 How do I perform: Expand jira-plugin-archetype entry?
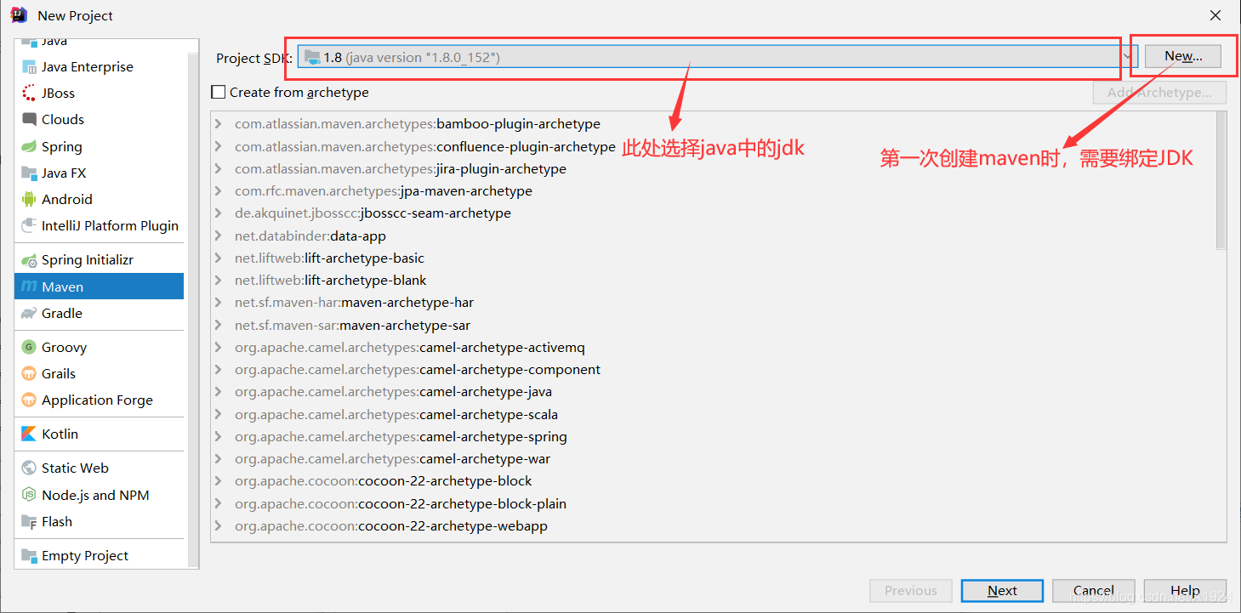(x=219, y=168)
